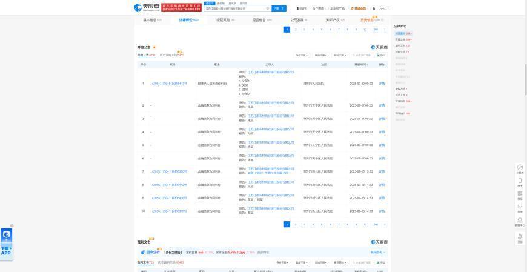Focus the 开庭公告 in-table search field
This screenshot has width=527, height=272.
[x=362, y=55]
